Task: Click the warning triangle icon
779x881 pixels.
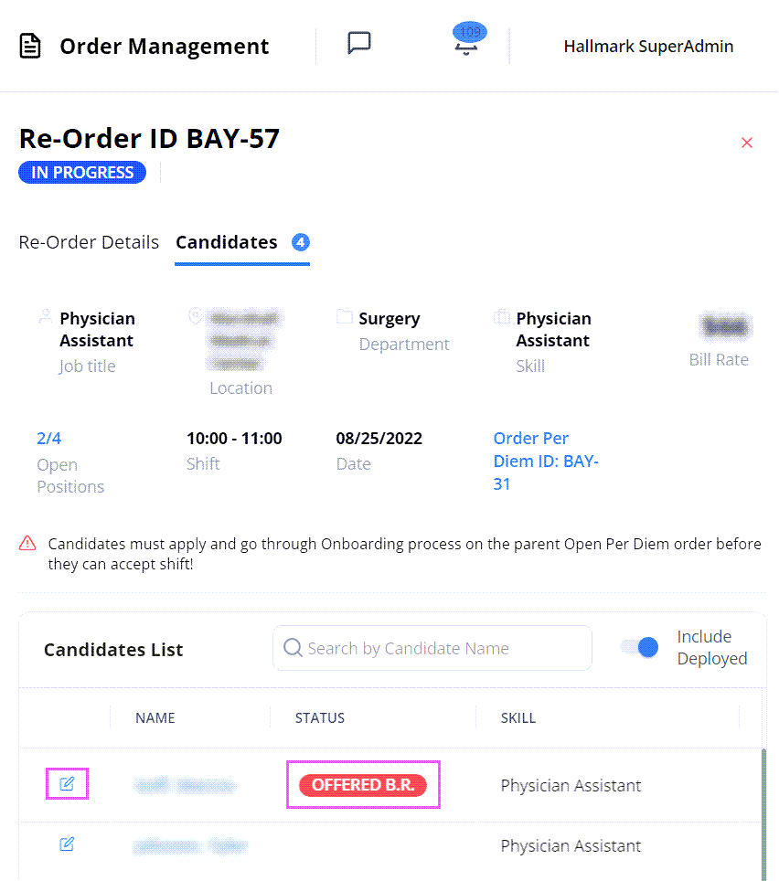Action: (x=27, y=544)
